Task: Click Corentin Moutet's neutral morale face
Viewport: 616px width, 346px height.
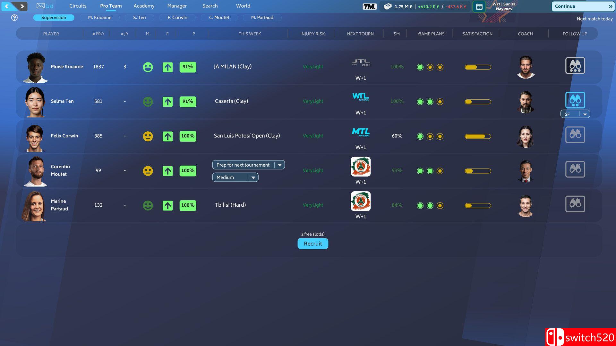Action: point(148,171)
